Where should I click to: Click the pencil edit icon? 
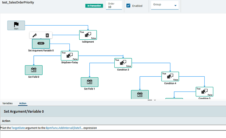[x=35, y=35]
